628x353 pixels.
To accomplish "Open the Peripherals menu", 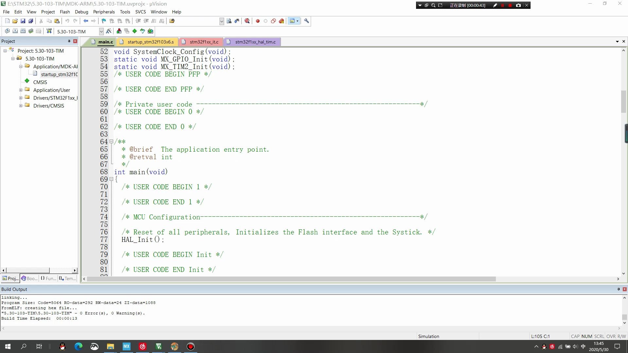I will (x=103, y=12).
